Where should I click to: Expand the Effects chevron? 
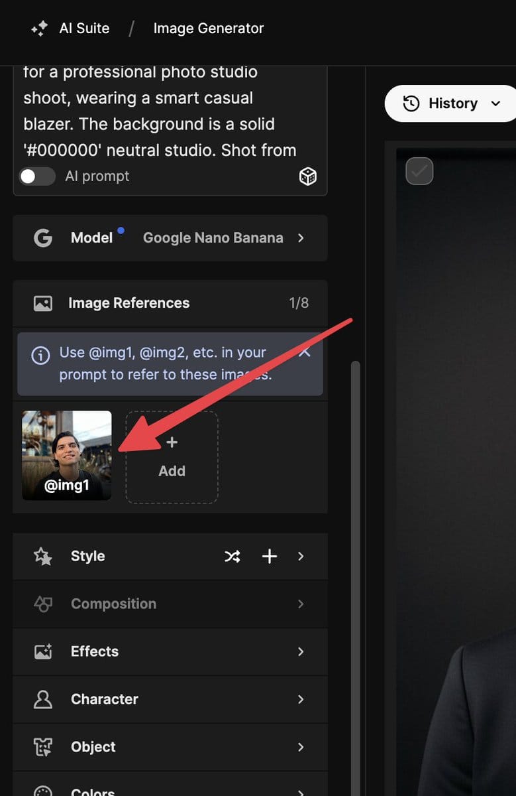coord(301,652)
